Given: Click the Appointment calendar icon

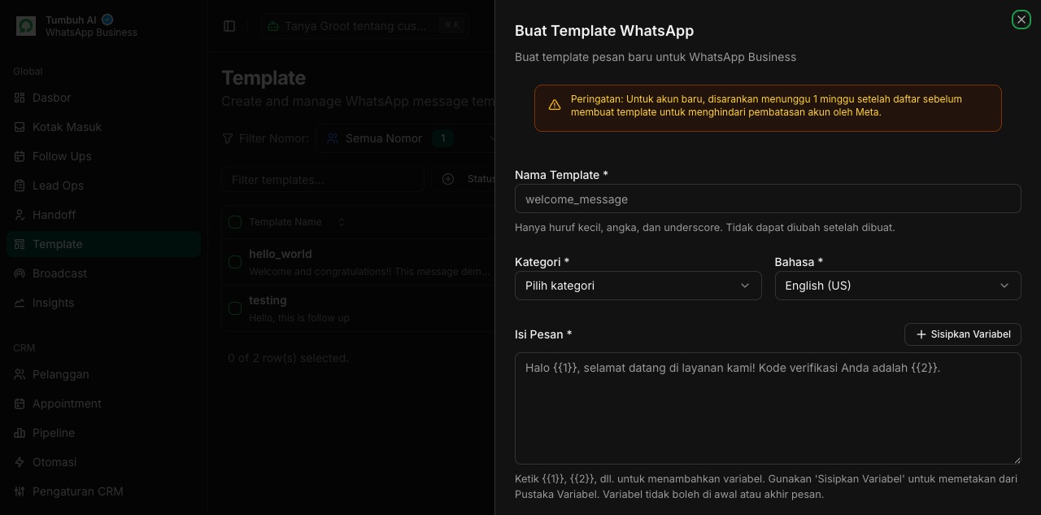Looking at the screenshot, I should (20, 404).
